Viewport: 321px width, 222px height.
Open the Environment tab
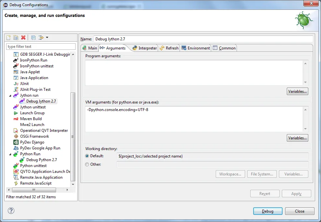pyautogui.click(x=196, y=48)
